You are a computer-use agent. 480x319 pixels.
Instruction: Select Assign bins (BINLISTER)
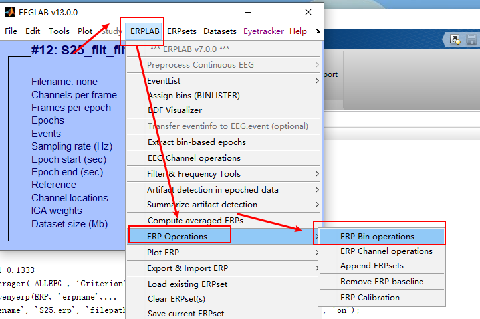pos(224,96)
